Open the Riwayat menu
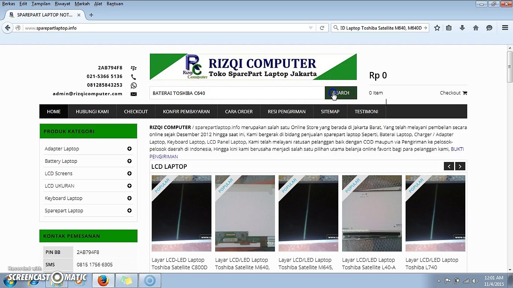This screenshot has width=513, height=288. 63,4
